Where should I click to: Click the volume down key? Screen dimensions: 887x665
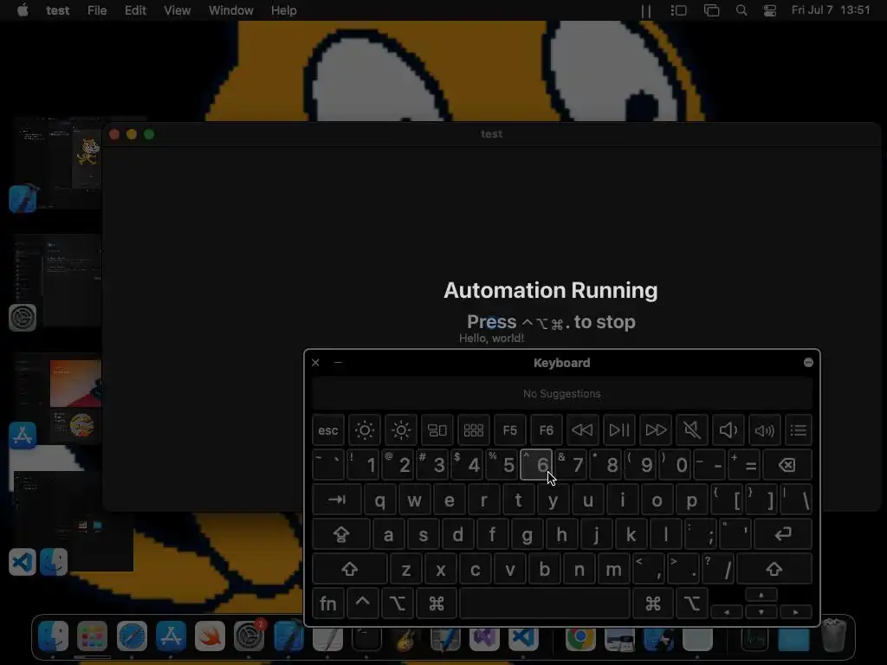pyautogui.click(x=728, y=430)
